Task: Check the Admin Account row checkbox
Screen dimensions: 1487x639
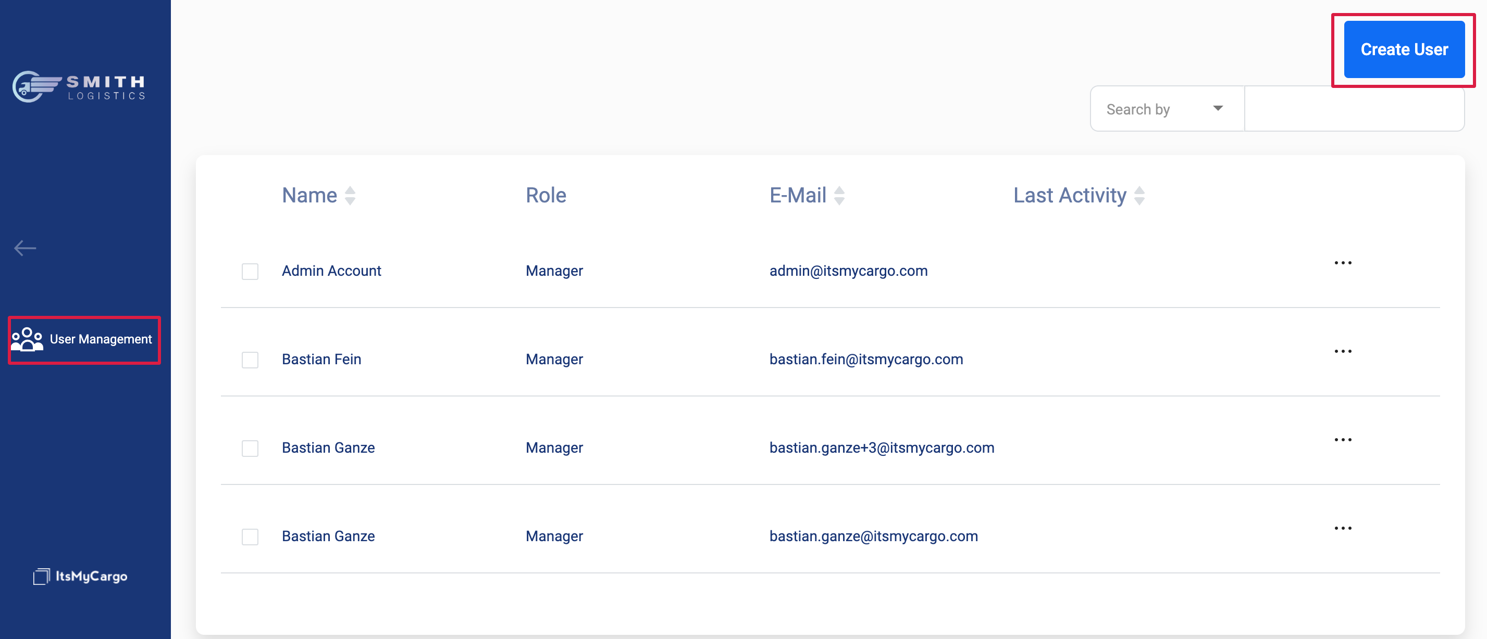Action: (250, 271)
